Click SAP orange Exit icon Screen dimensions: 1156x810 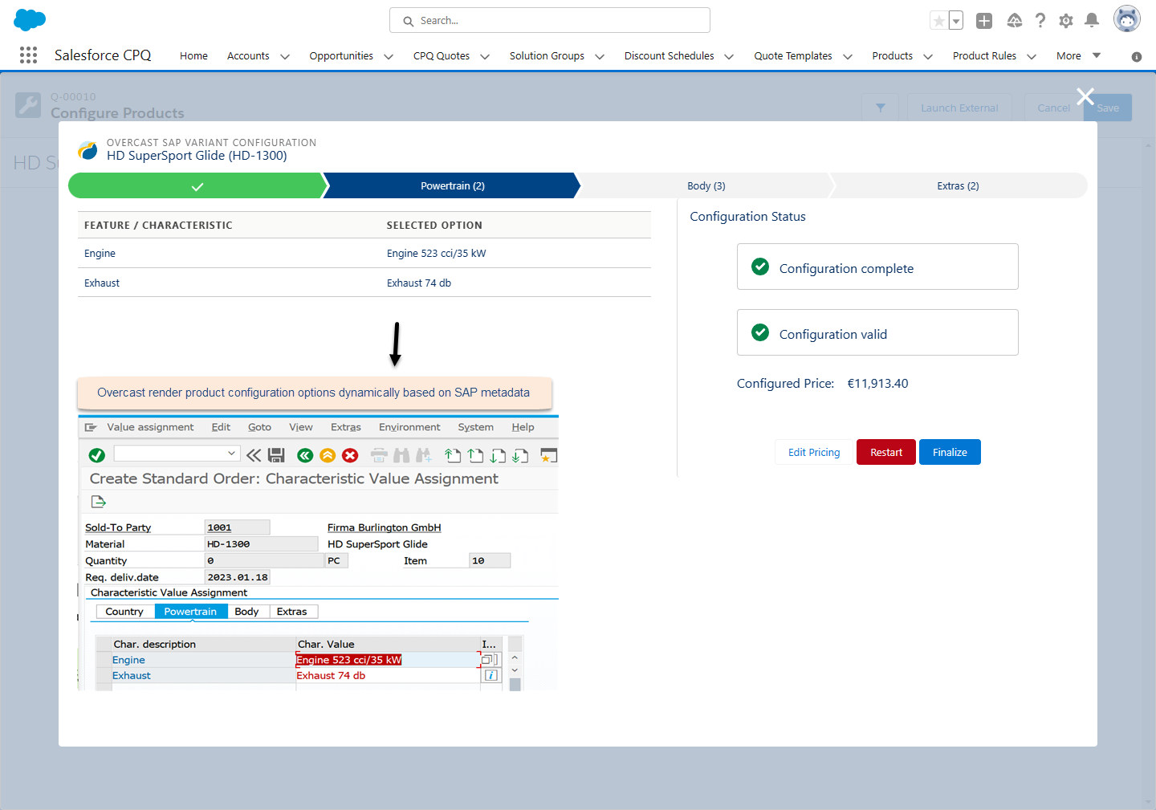pyautogui.click(x=328, y=455)
